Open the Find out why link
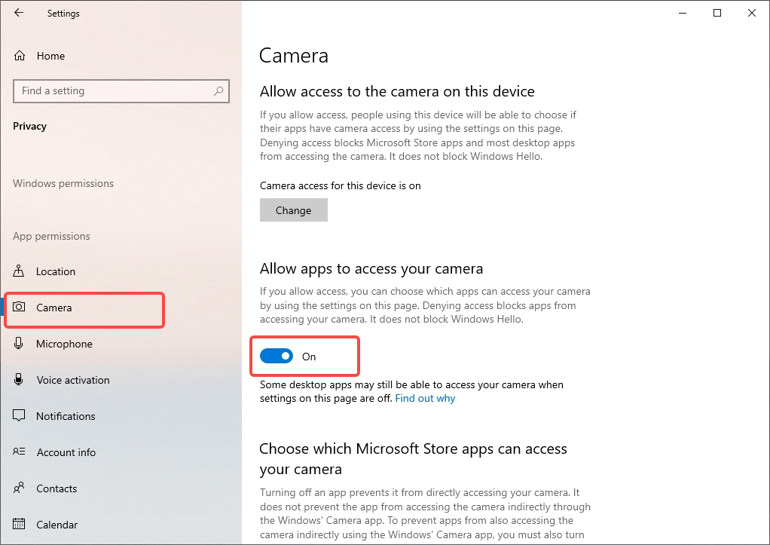770x545 pixels. 424,398
